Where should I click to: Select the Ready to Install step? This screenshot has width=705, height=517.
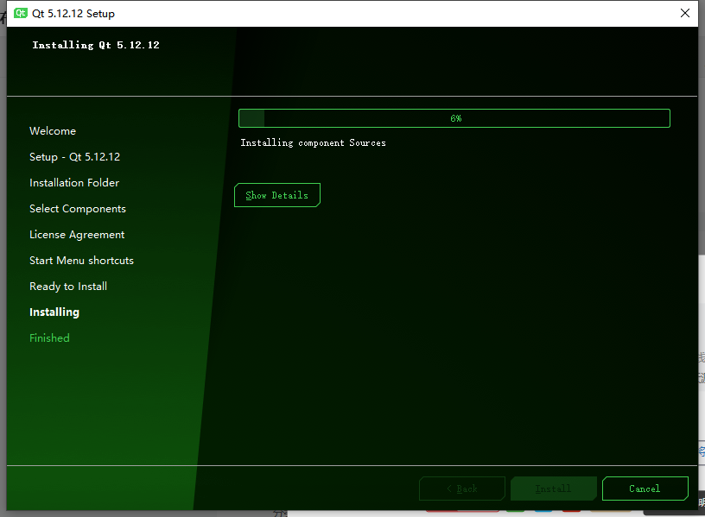tap(68, 287)
